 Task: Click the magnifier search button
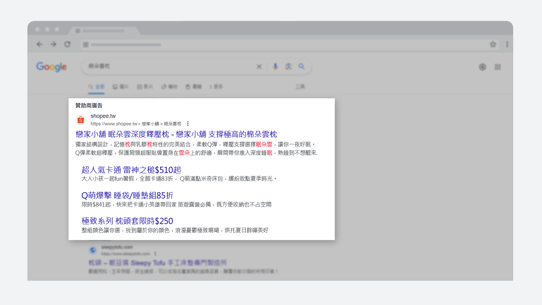point(301,66)
